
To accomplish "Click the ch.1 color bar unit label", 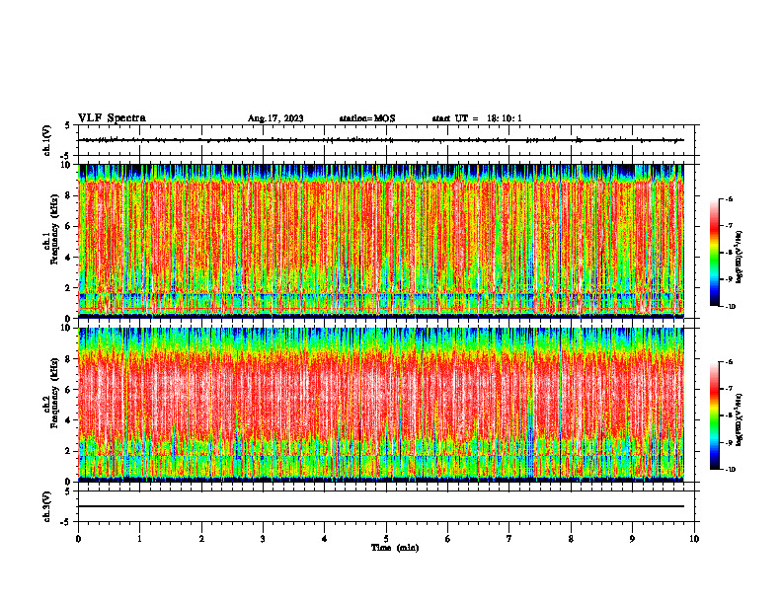I will pos(740,258).
